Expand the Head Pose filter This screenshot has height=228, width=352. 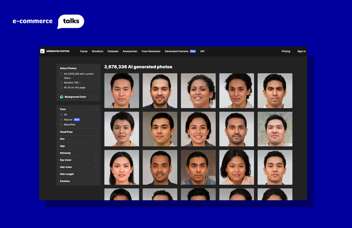78,132
